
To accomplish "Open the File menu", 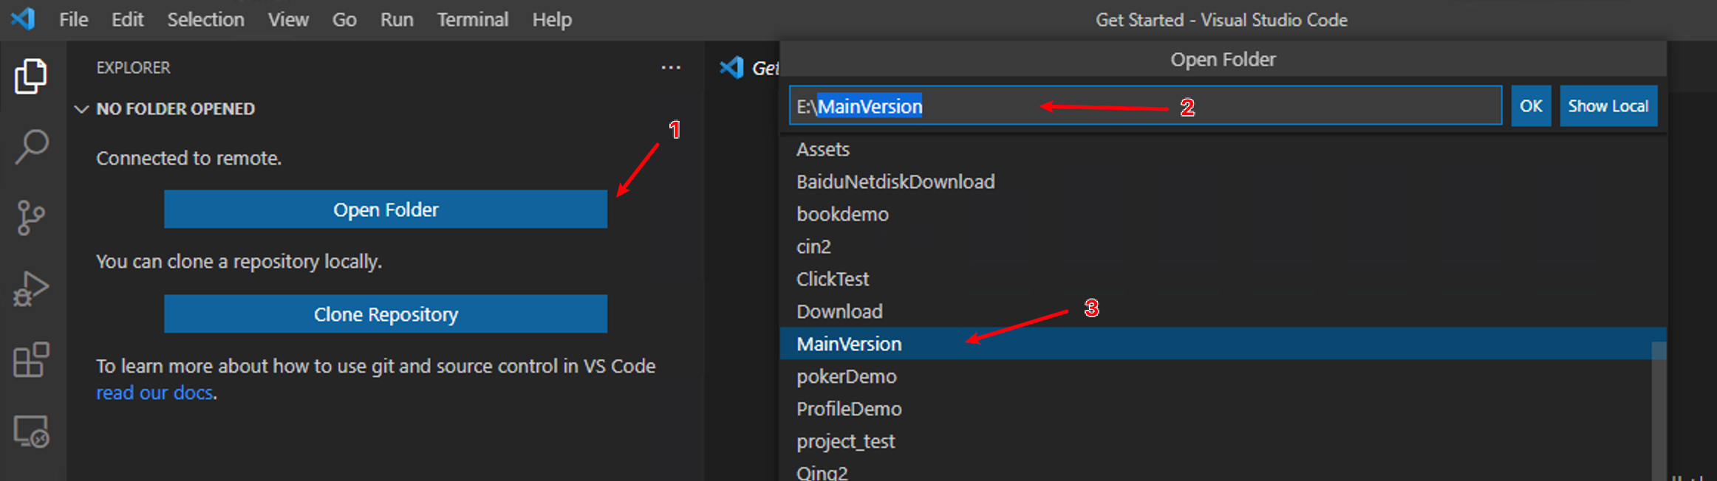I will [x=73, y=20].
